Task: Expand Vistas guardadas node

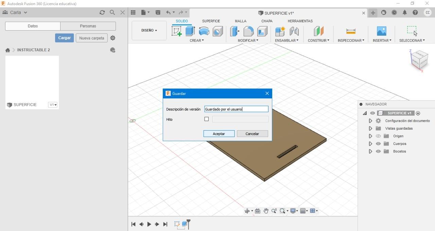Action: 370,129
